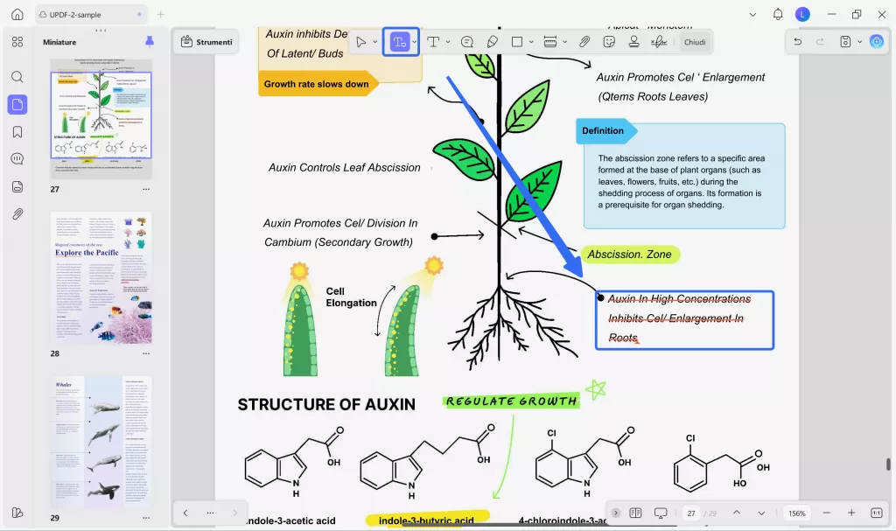Open the Strumenti tools menu
This screenshot has width=896, height=531.
pos(206,42)
